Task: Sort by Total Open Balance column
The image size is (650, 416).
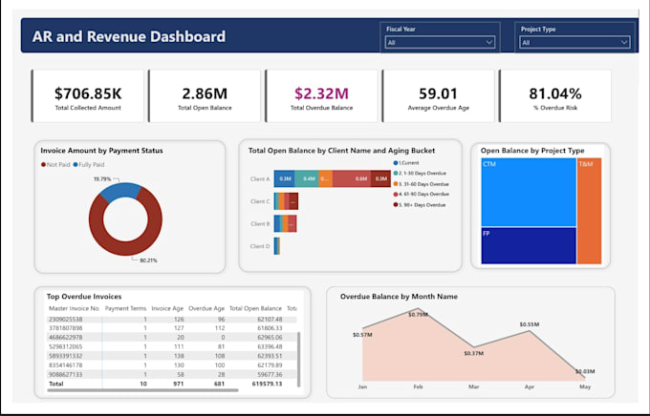Action: [255, 308]
